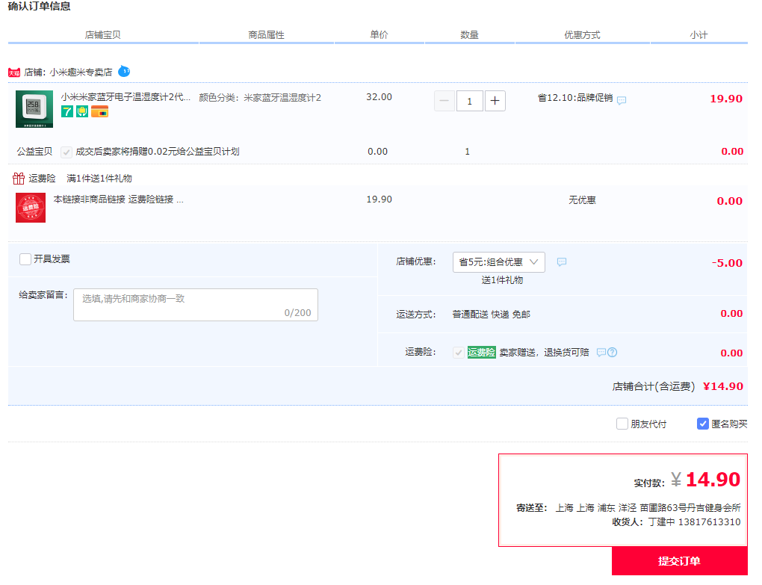The width and height of the screenshot is (762, 585).
Task: Click the 小计 column header
Action: pyautogui.click(x=698, y=35)
